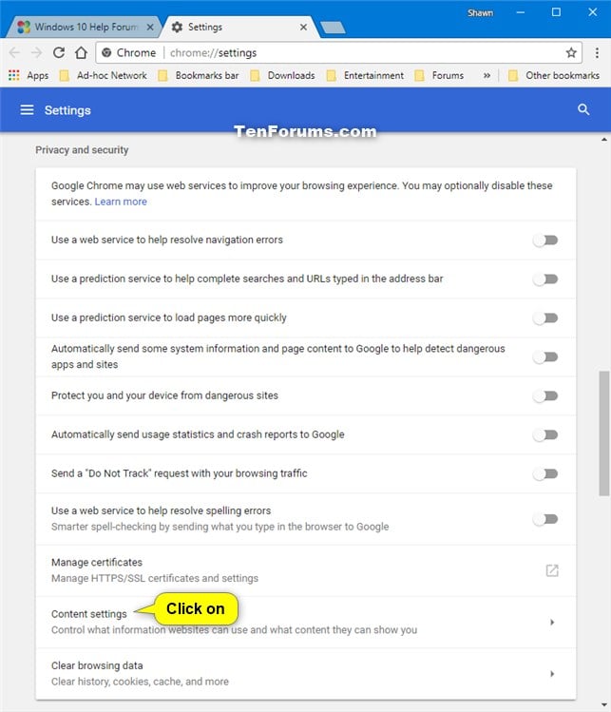This screenshot has width=611, height=712.
Task: Open the Ad-hoc Network bookmark folder
Action: (104, 75)
